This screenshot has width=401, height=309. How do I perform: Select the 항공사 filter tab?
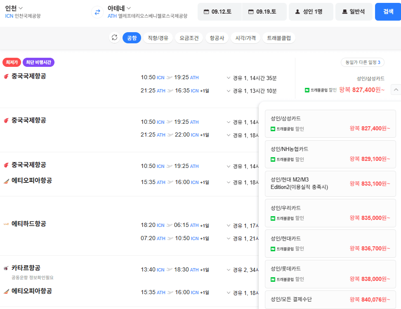click(217, 38)
